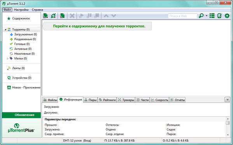This screenshot has height=145, width=233.
Task: Click the search field 'Поиск в Web'
Action: tap(182, 16)
